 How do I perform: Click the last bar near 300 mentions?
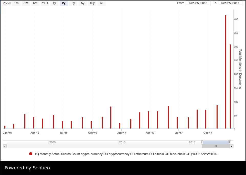[x=230, y=87]
